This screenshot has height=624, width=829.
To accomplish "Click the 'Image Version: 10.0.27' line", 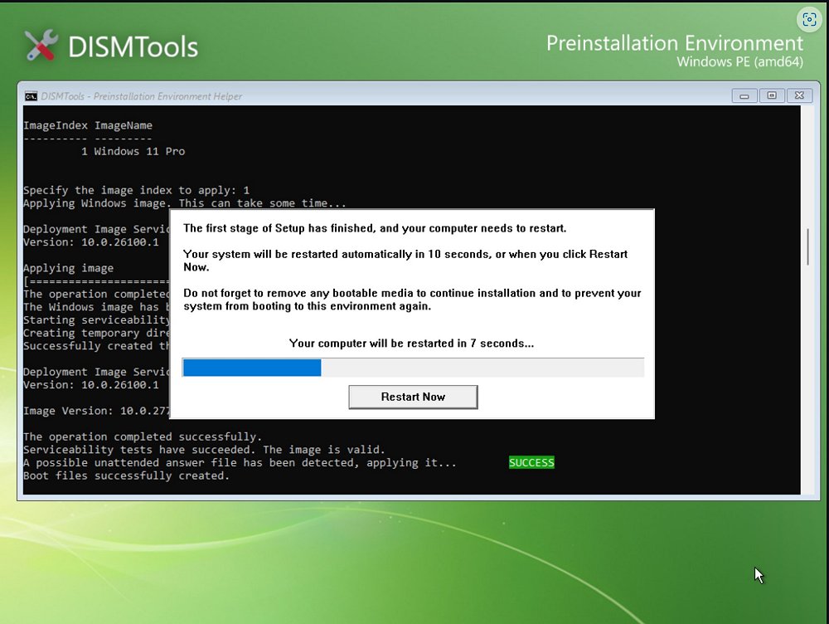I will click(x=97, y=411).
